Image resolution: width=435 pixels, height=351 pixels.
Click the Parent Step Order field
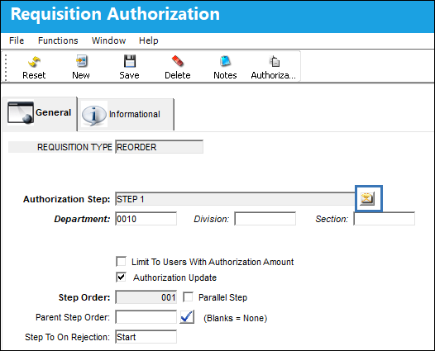pos(146,317)
